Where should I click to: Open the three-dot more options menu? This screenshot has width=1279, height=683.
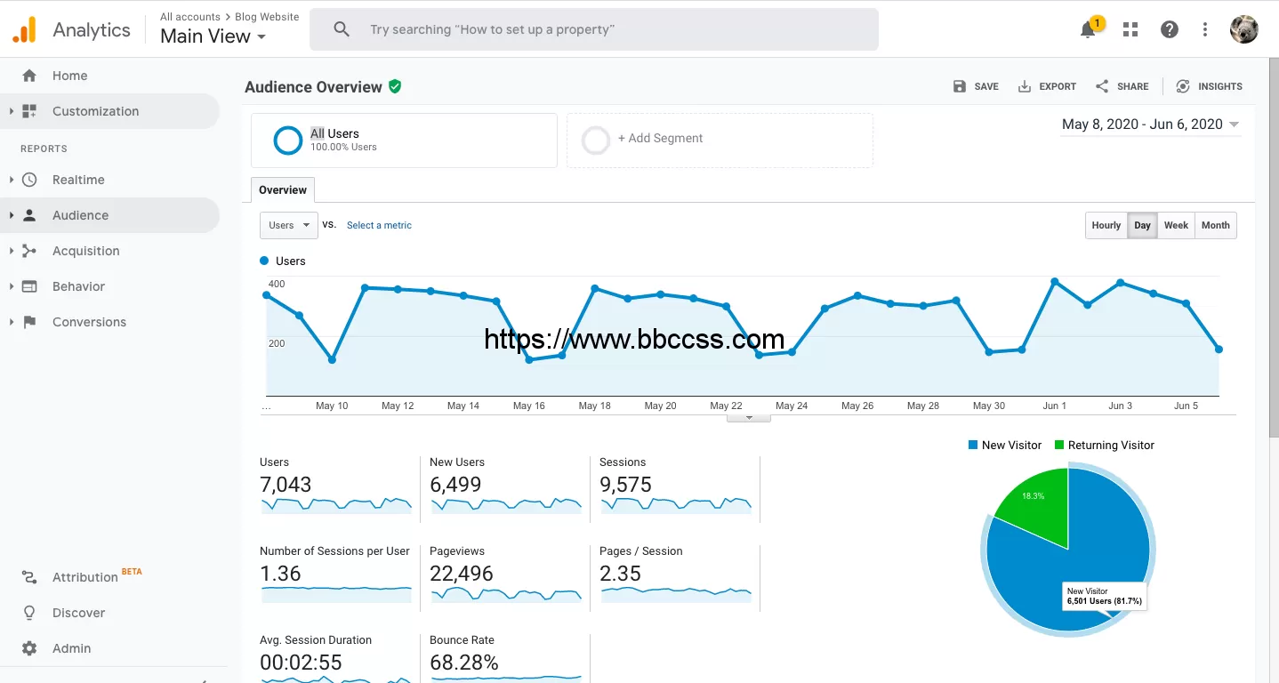1205,29
